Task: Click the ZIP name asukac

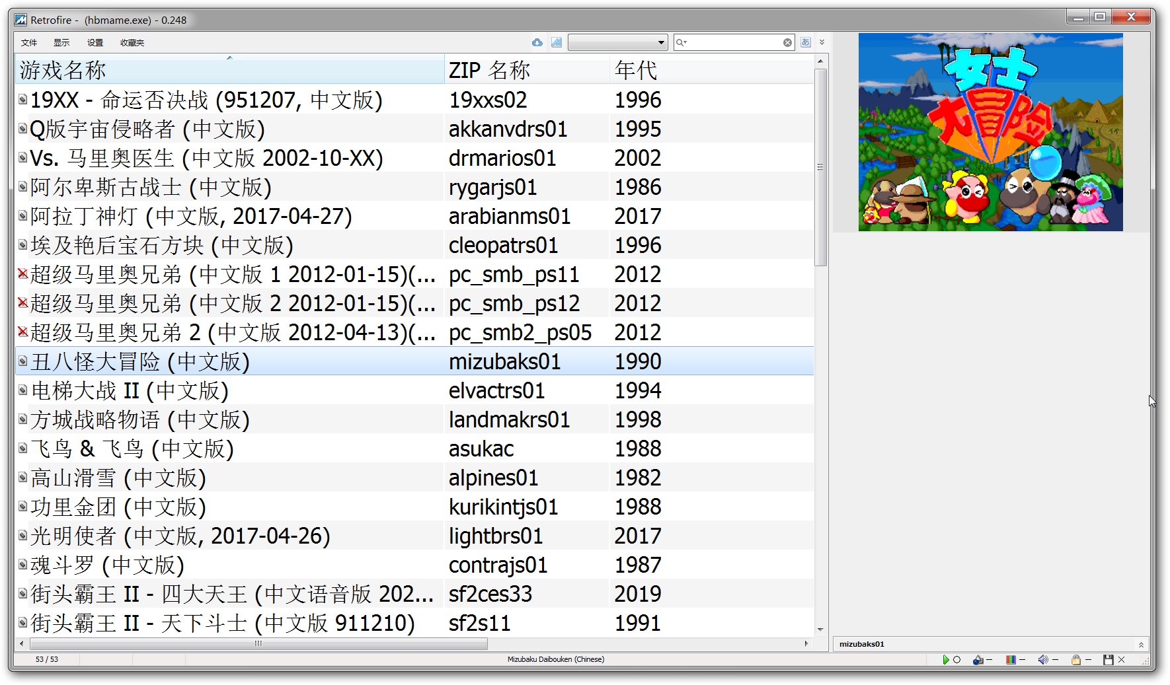Action: coord(481,449)
